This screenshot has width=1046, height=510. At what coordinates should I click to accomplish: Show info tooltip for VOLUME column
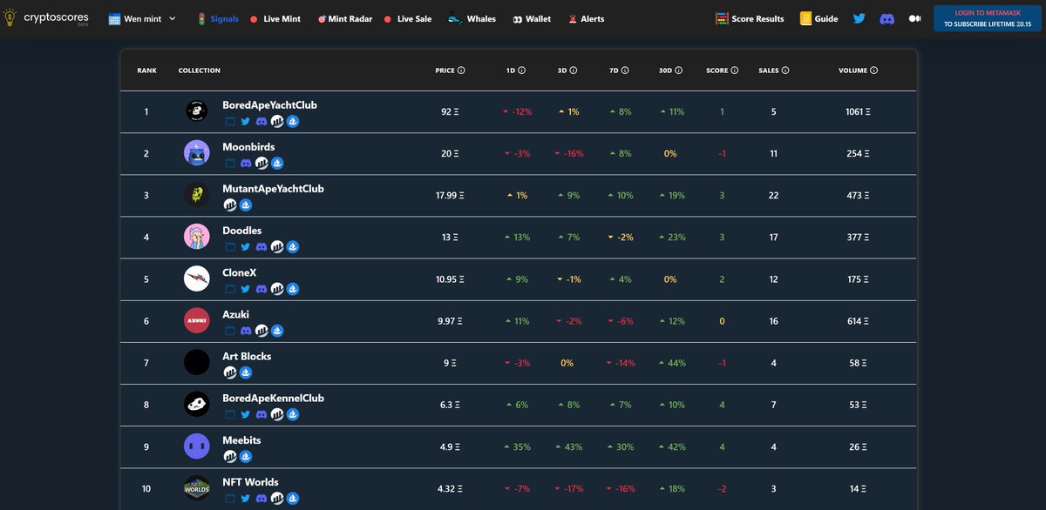pyautogui.click(x=873, y=70)
